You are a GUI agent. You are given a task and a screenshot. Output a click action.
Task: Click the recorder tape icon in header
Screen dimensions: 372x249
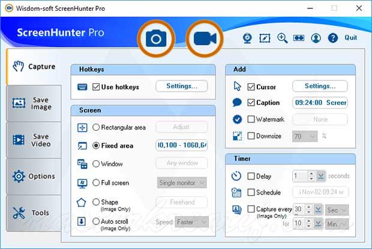tap(299, 38)
